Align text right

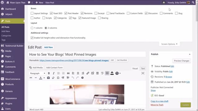83,73
